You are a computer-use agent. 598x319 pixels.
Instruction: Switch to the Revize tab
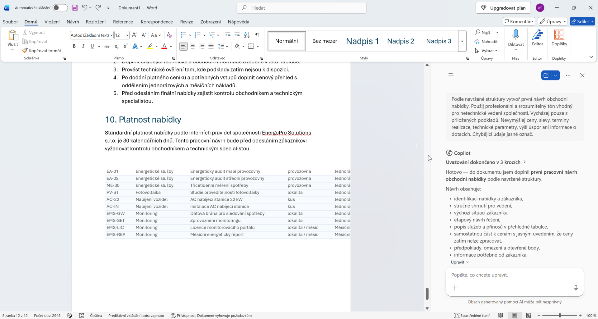tap(187, 22)
